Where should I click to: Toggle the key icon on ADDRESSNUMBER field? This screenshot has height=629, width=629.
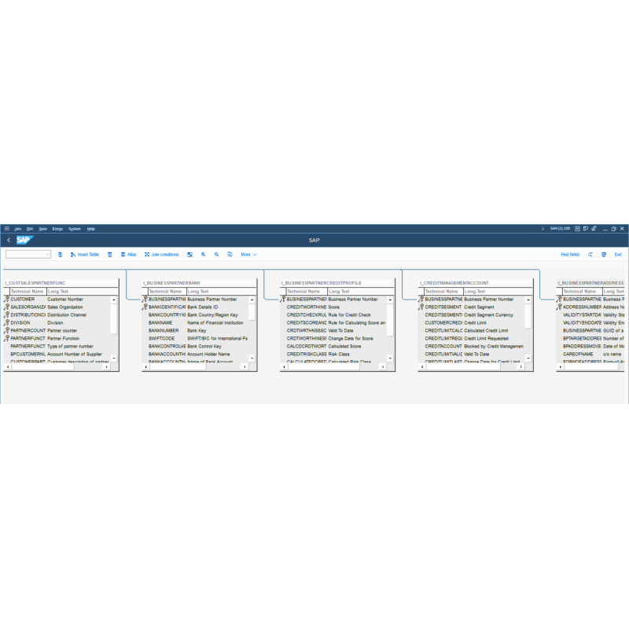coord(560,306)
